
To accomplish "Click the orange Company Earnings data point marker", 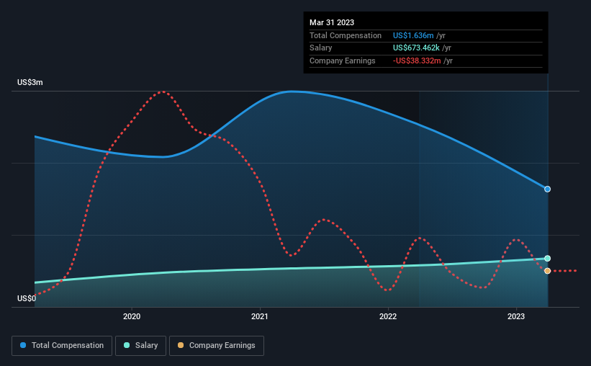I will [547, 271].
